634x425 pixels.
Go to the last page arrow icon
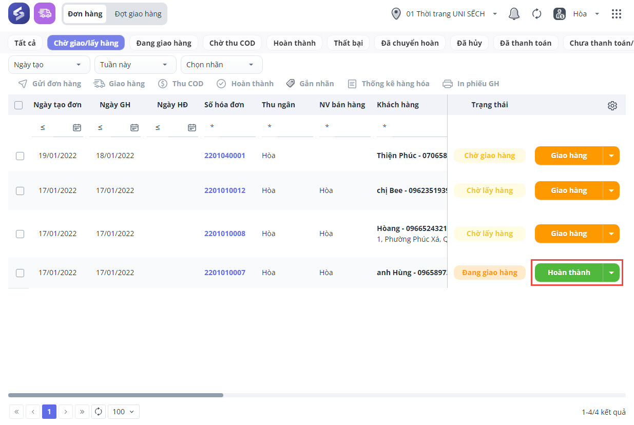(x=82, y=412)
